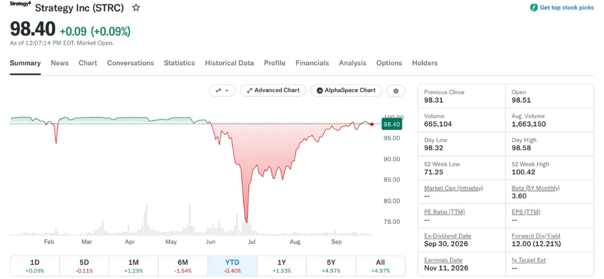Switch chart range to 5Y
The height and width of the screenshot is (279, 604).
[331, 266]
